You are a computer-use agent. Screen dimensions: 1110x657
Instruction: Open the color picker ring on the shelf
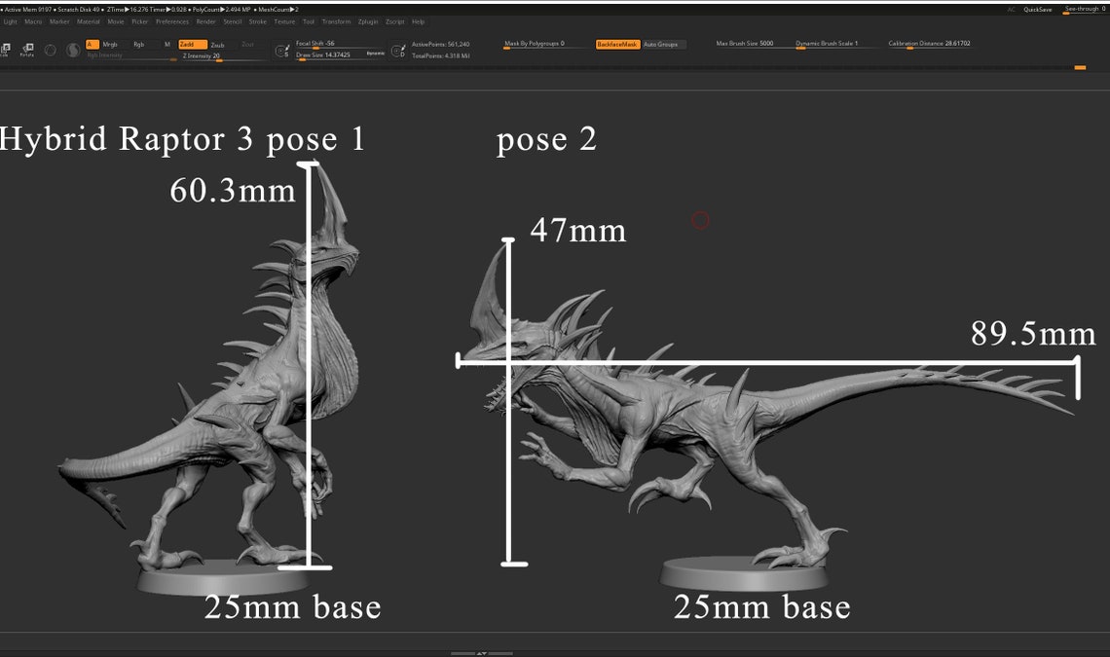click(x=50, y=50)
